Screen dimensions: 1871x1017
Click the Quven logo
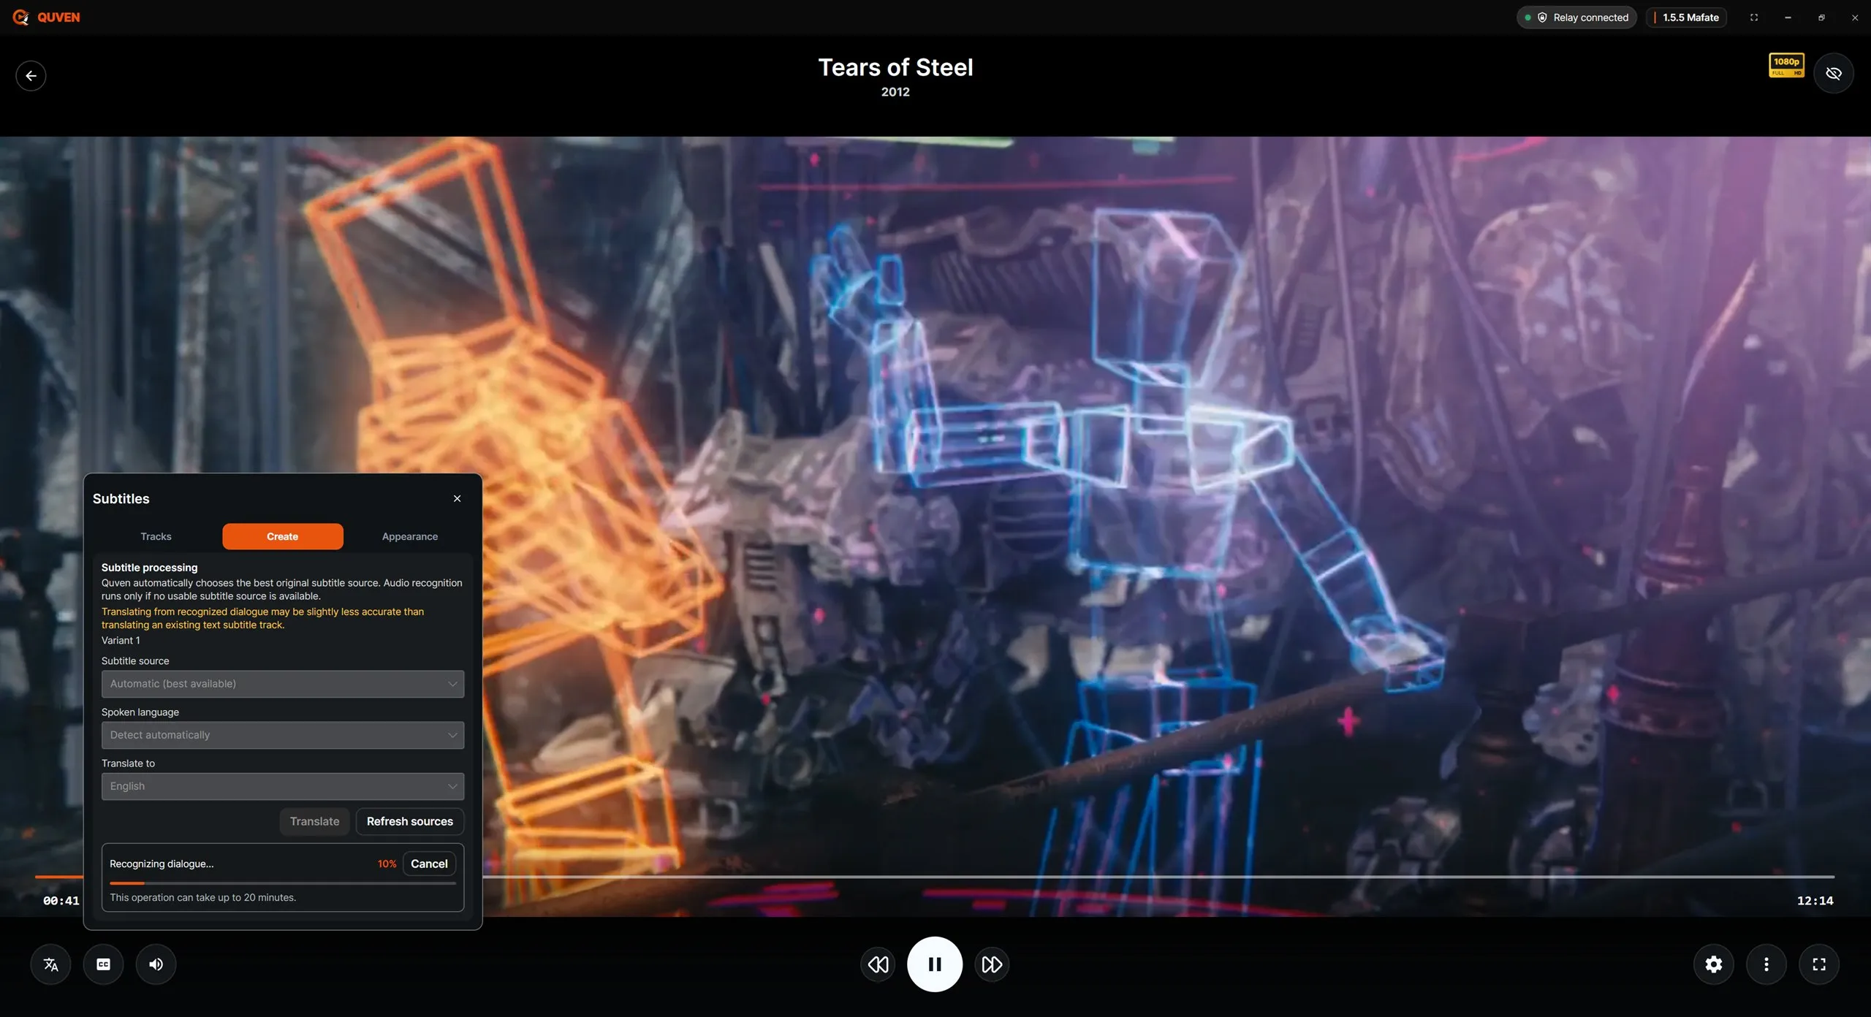click(x=46, y=17)
